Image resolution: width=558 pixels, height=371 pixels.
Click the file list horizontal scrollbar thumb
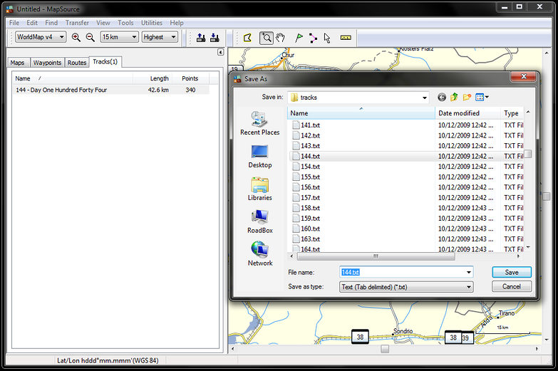[x=376, y=256]
